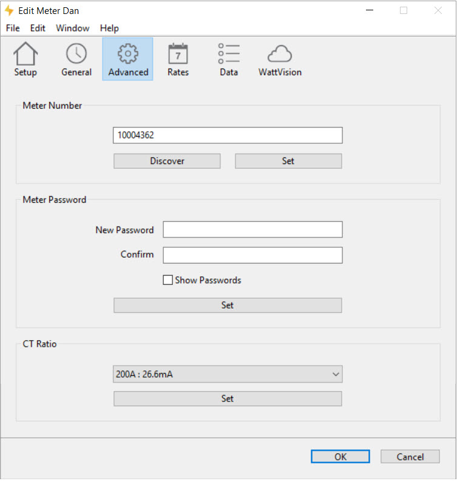This screenshot has height=481, width=457.
Task: Open the WattVision cloud icon
Action: [280, 59]
